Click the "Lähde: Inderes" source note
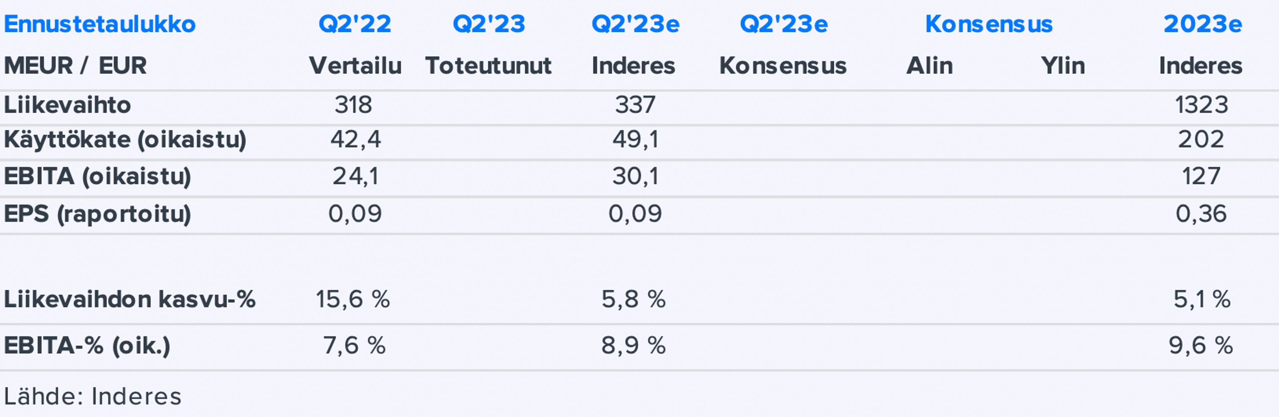The height and width of the screenshot is (417, 1279). coord(92,397)
